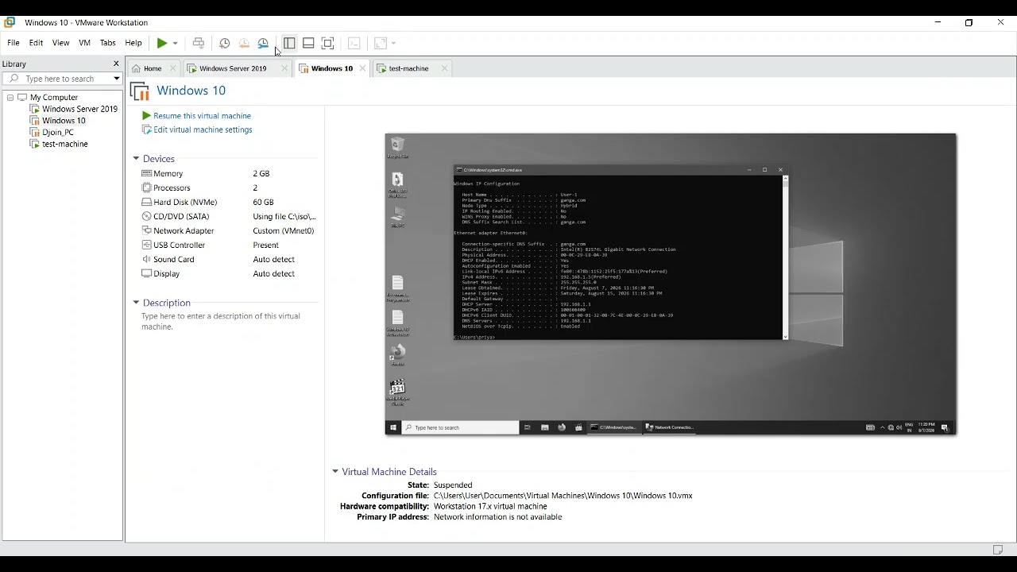This screenshot has height=572, width=1017.
Task: Open the View menu
Action: pyautogui.click(x=61, y=43)
